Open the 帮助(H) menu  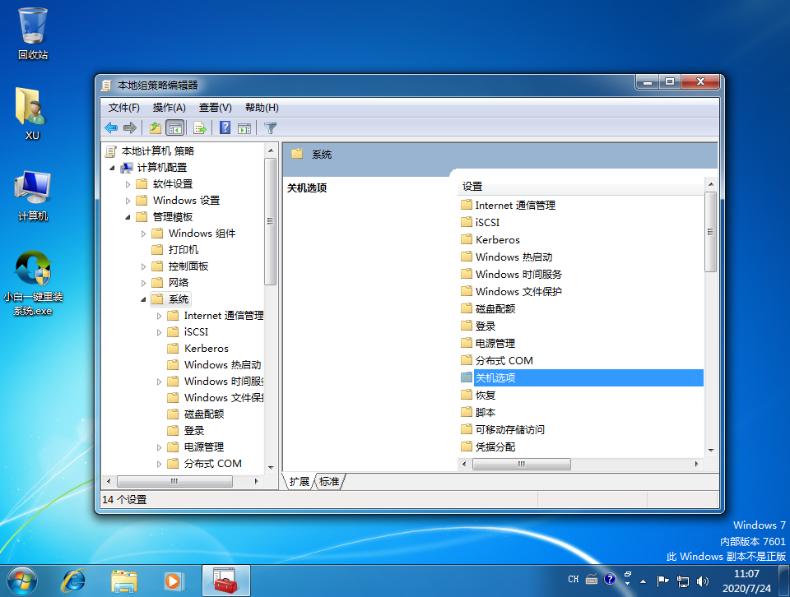point(262,108)
